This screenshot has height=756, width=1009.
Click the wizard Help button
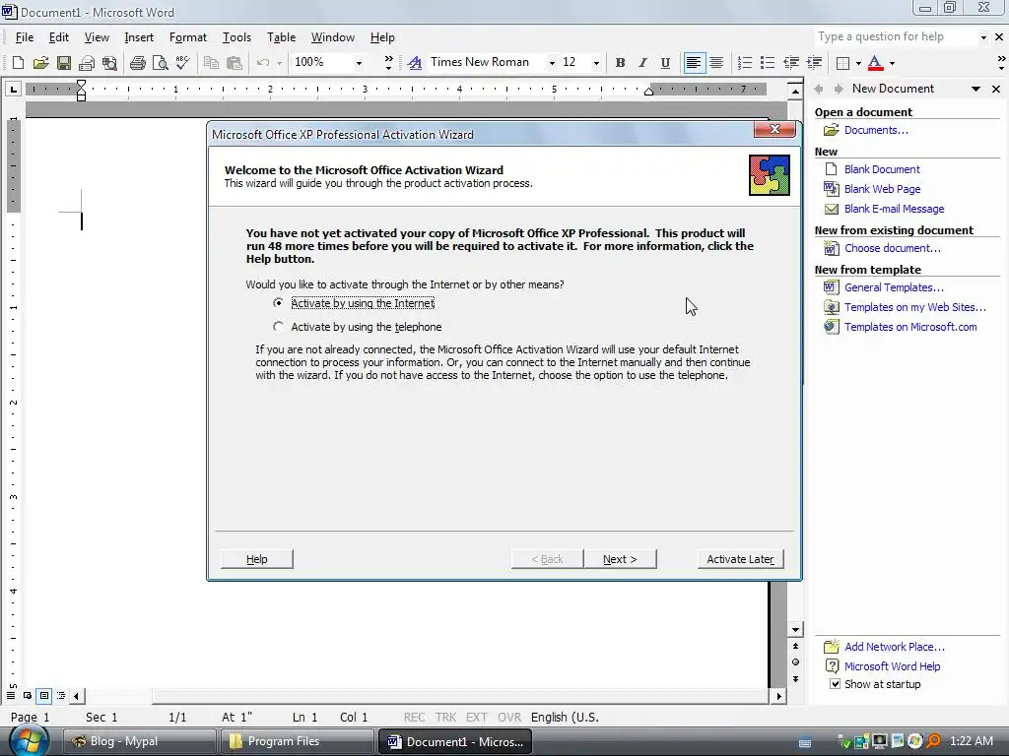click(257, 559)
